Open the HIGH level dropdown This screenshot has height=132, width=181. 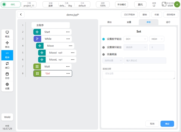(157, 39)
